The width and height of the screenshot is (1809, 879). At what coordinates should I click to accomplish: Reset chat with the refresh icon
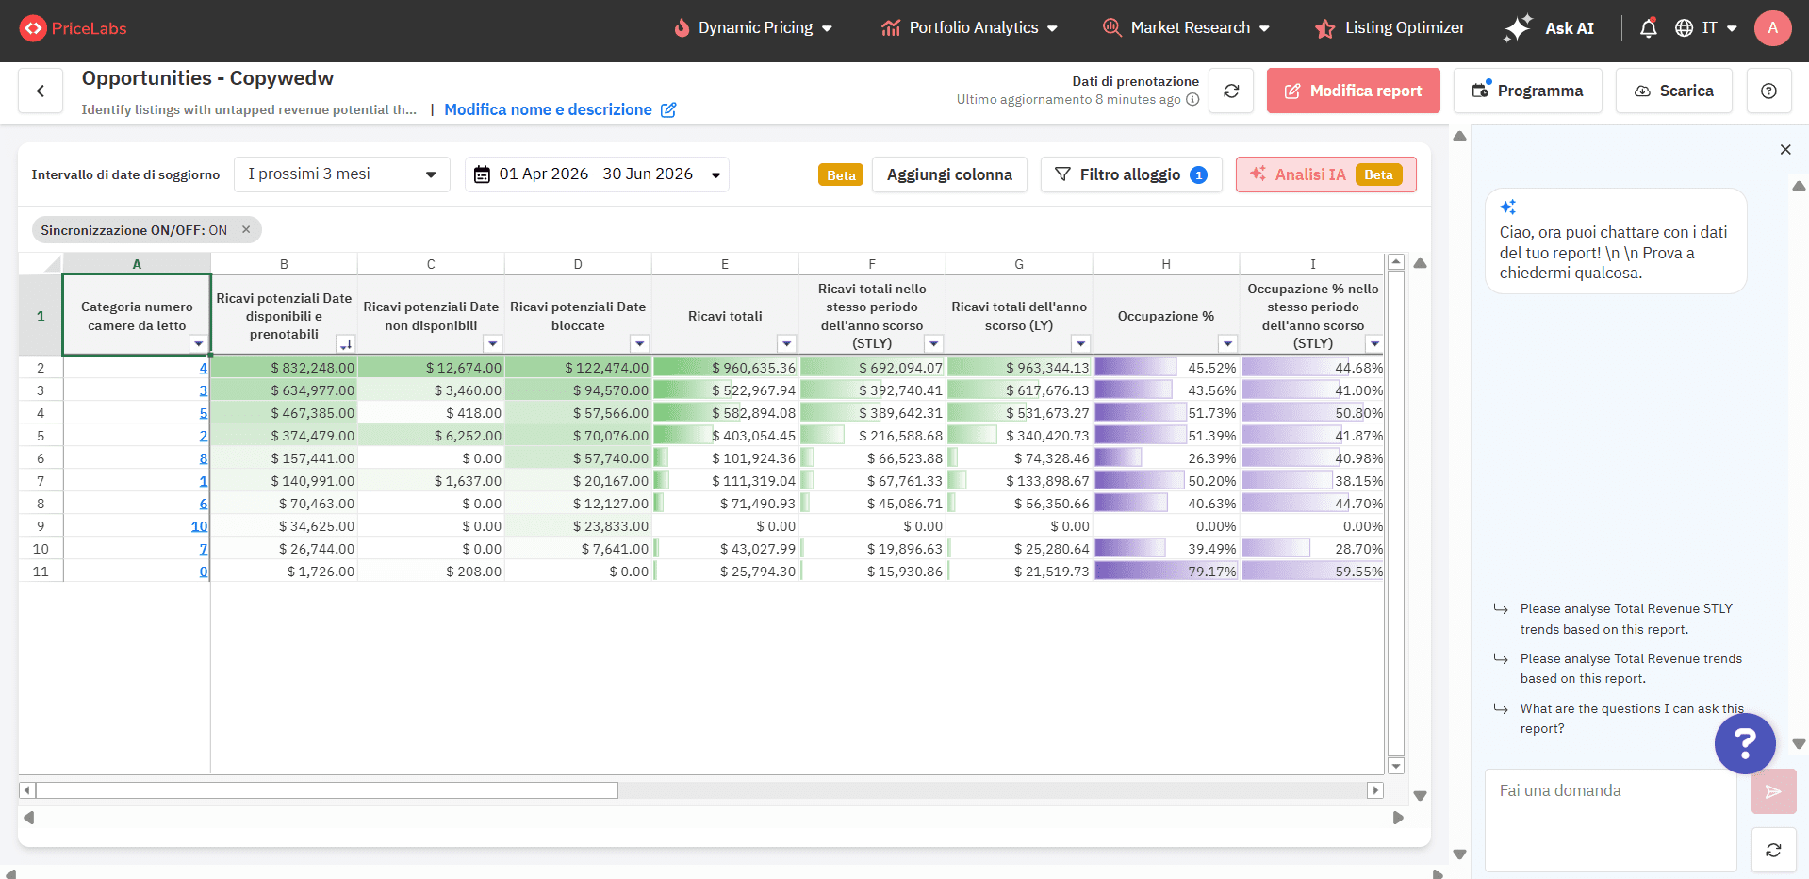1773,850
